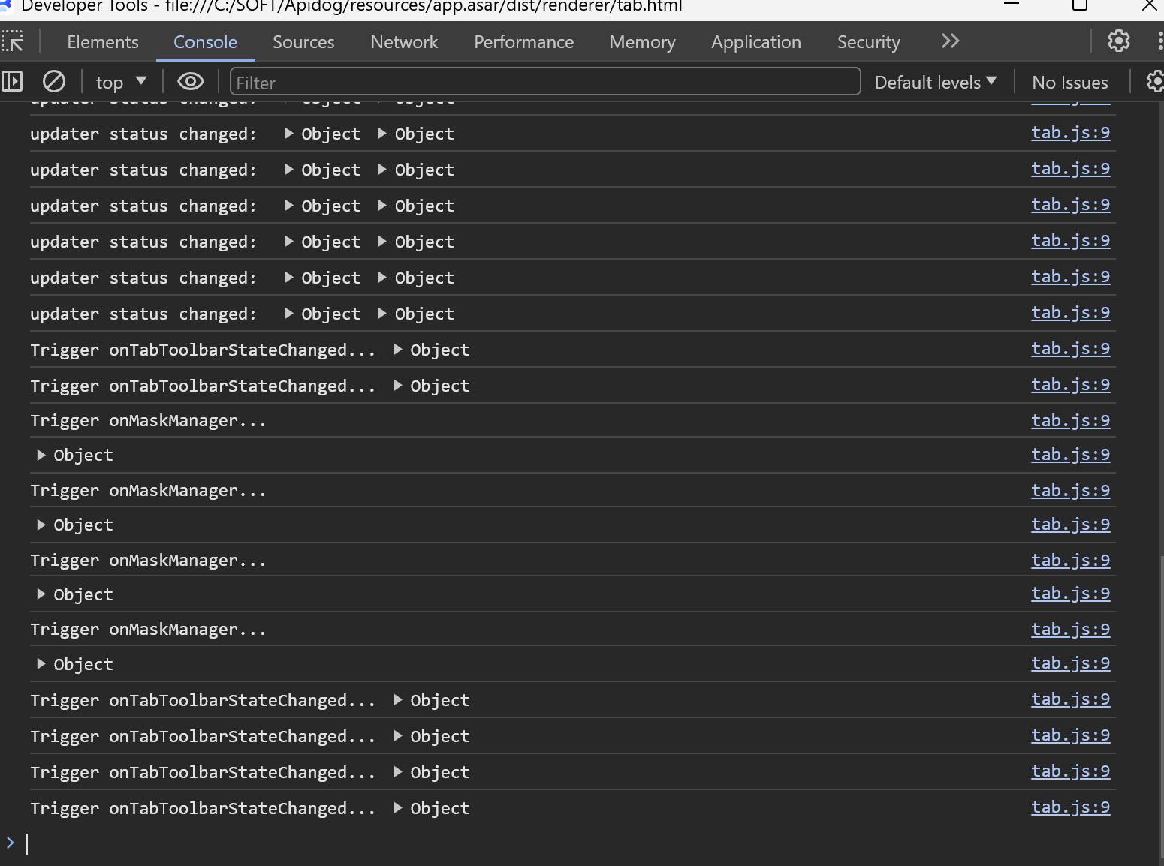Switch to the Elements tab
This screenshot has height=866, width=1164.
click(103, 42)
